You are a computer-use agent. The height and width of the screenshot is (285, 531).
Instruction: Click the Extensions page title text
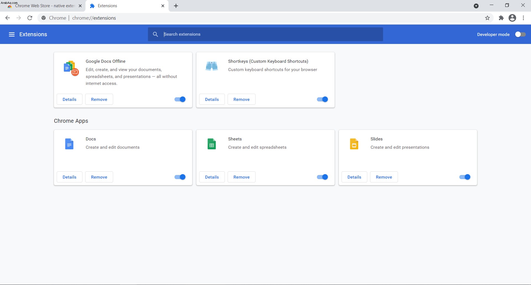33,34
